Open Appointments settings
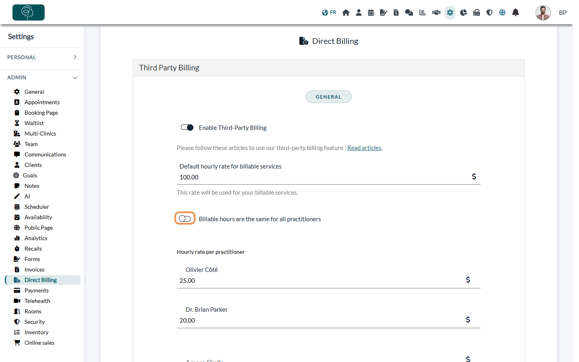The image size is (579, 362). (x=42, y=102)
